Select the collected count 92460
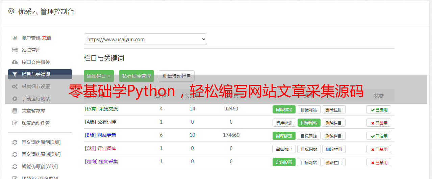Screen dimensions: 432x179 [x=231, y=109]
